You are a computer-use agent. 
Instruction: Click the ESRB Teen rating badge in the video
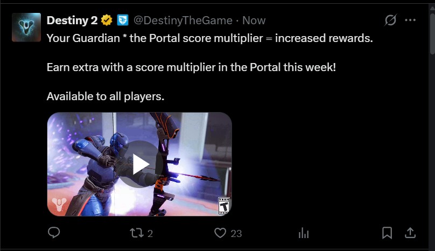click(224, 205)
